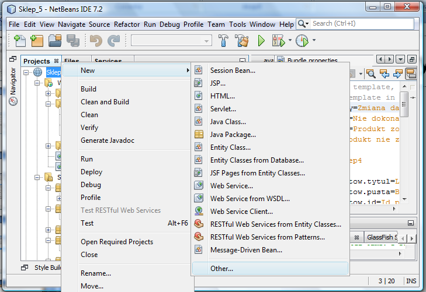This screenshot has height=292, width=426.
Task: Click the Find Previous Occurrence arrow icon
Action: tap(385, 73)
